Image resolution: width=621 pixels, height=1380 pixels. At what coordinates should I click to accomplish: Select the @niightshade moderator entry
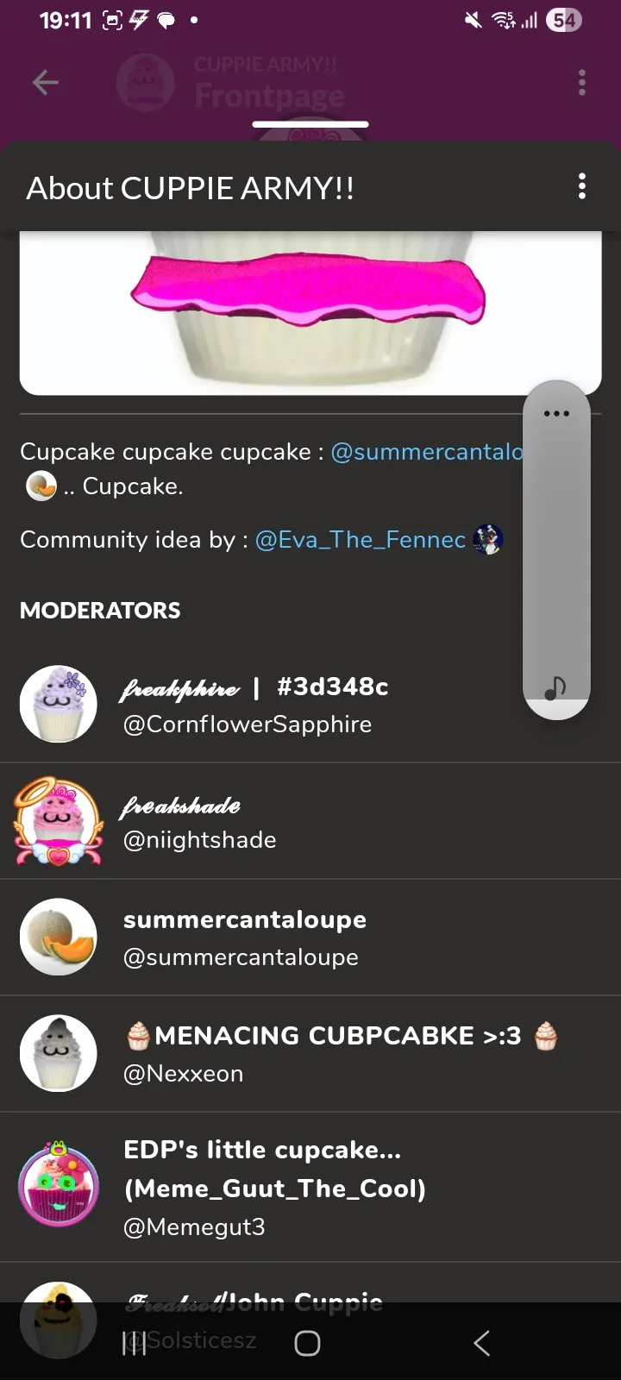(345, 822)
